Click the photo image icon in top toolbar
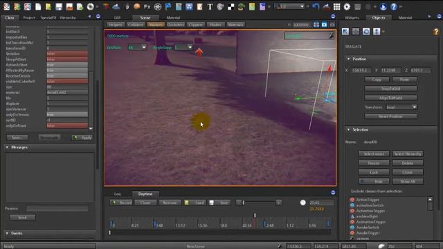 click(x=69, y=7)
